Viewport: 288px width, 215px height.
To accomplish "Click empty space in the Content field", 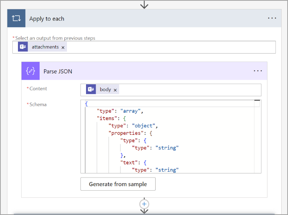I will point(187,90).
